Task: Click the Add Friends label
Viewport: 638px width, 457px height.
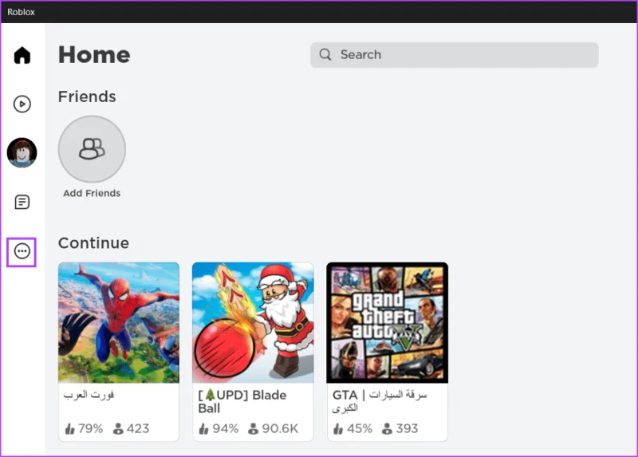Action: pos(92,193)
